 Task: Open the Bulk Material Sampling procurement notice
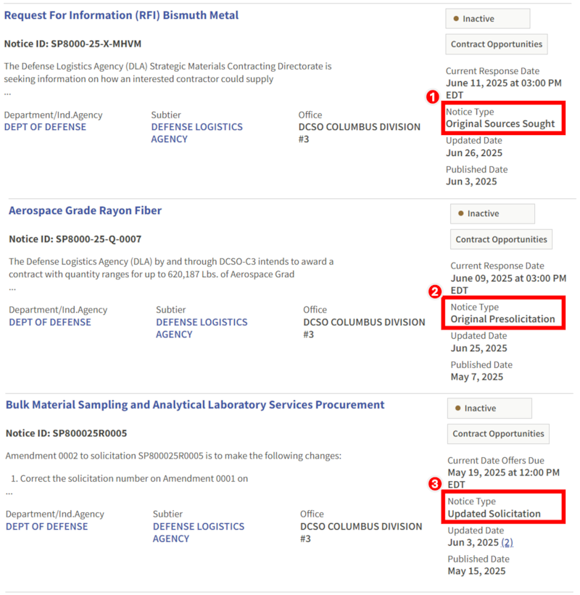pyautogui.click(x=192, y=404)
